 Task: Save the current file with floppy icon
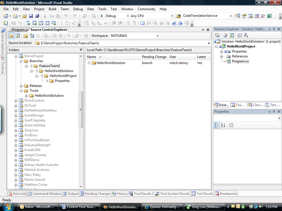click(31, 16)
